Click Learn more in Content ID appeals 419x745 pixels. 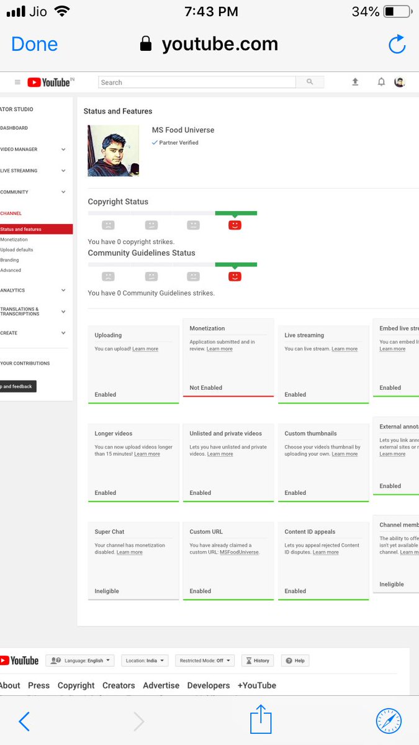pyautogui.click(x=326, y=552)
